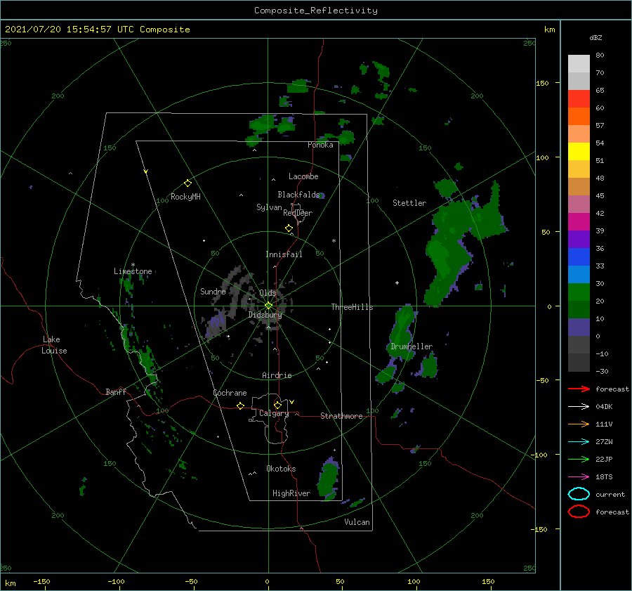Click the Ponoka city label
The image size is (632, 591).
coord(320,145)
